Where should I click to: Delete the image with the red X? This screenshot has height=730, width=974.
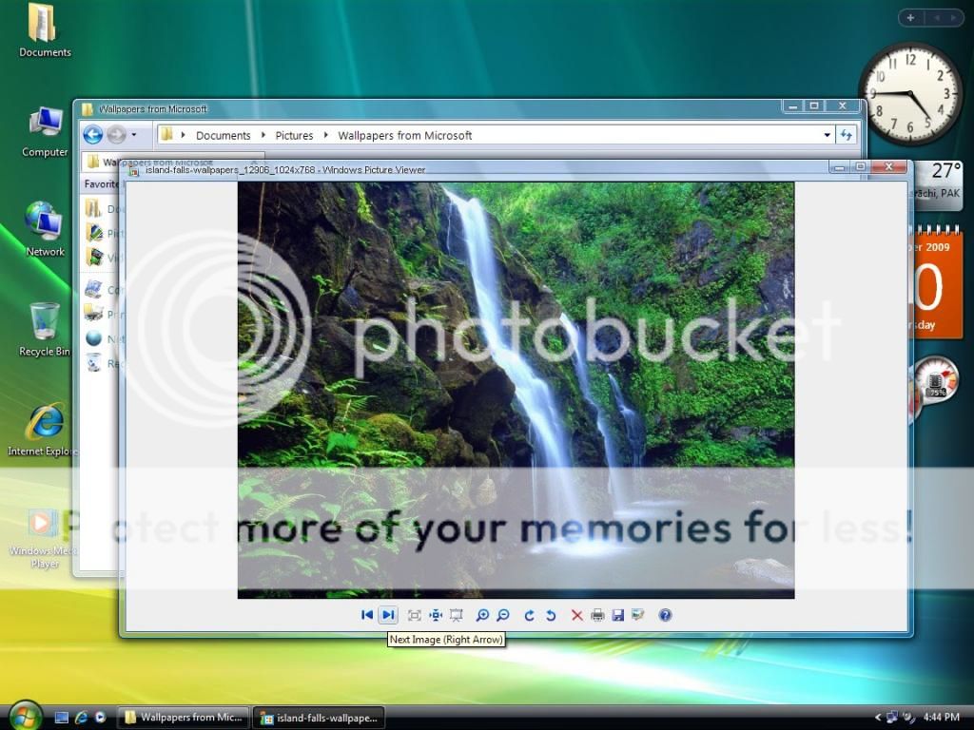click(576, 615)
